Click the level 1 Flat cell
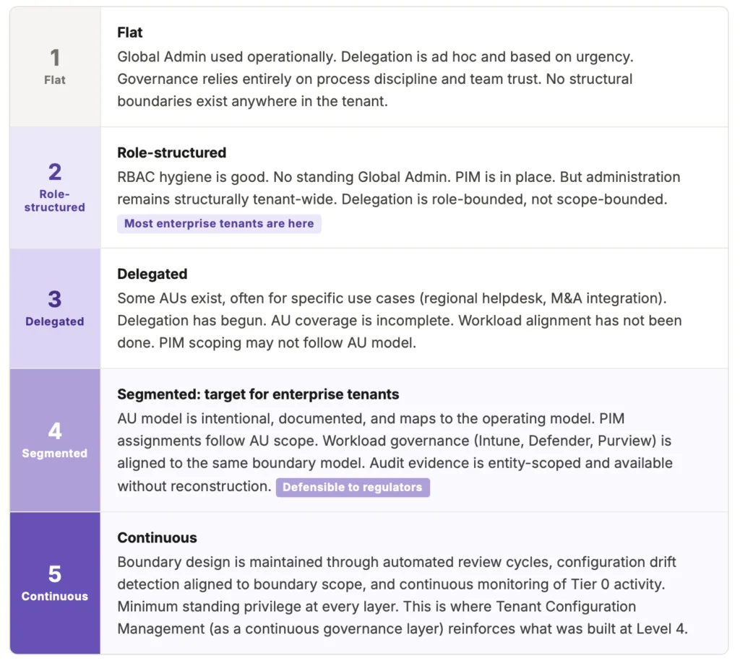740x666 pixels. coord(55,67)
